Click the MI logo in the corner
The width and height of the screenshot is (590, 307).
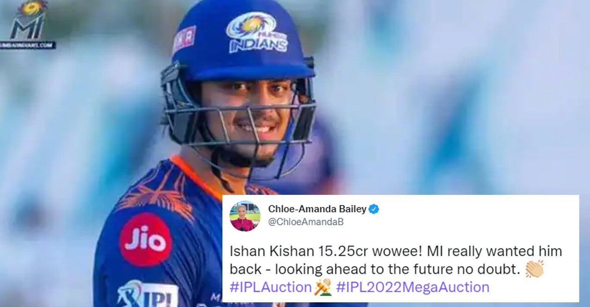pyautogui.click(x=28, y=21)
